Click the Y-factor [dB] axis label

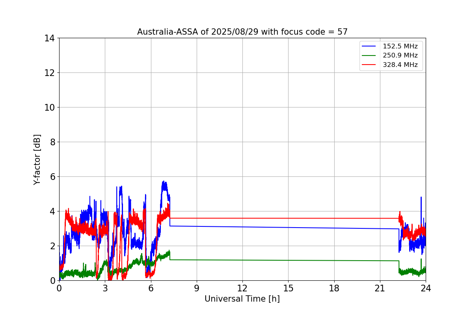pyautogui.click(x=37, y=159)
